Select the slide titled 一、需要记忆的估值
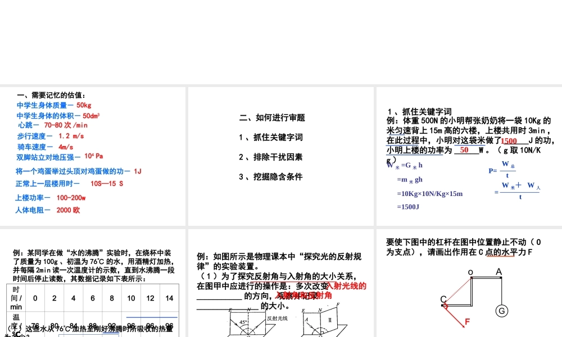 (x=51, y=94)
